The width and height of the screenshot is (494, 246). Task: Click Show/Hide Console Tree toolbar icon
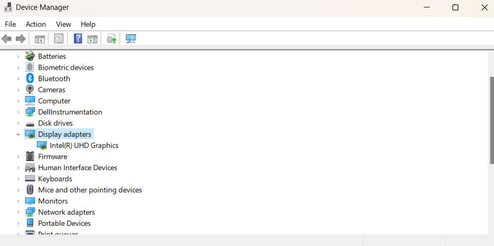click(x=40, y=39)
